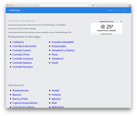Open the weather widget menu icon
The image size is (137, 116).
point(121,22)
